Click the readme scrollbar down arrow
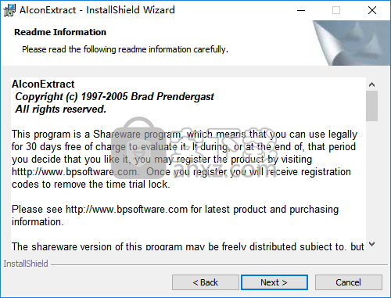391x298 pixels. click(x=372, y=244)
